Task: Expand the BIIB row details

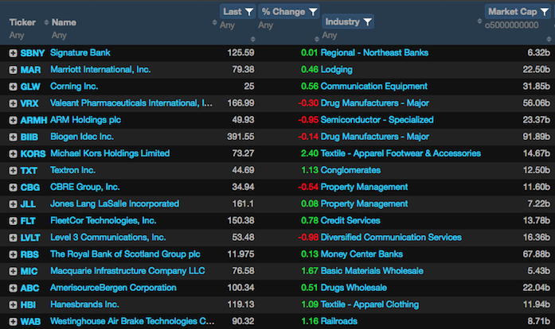Action: [13, 137]
